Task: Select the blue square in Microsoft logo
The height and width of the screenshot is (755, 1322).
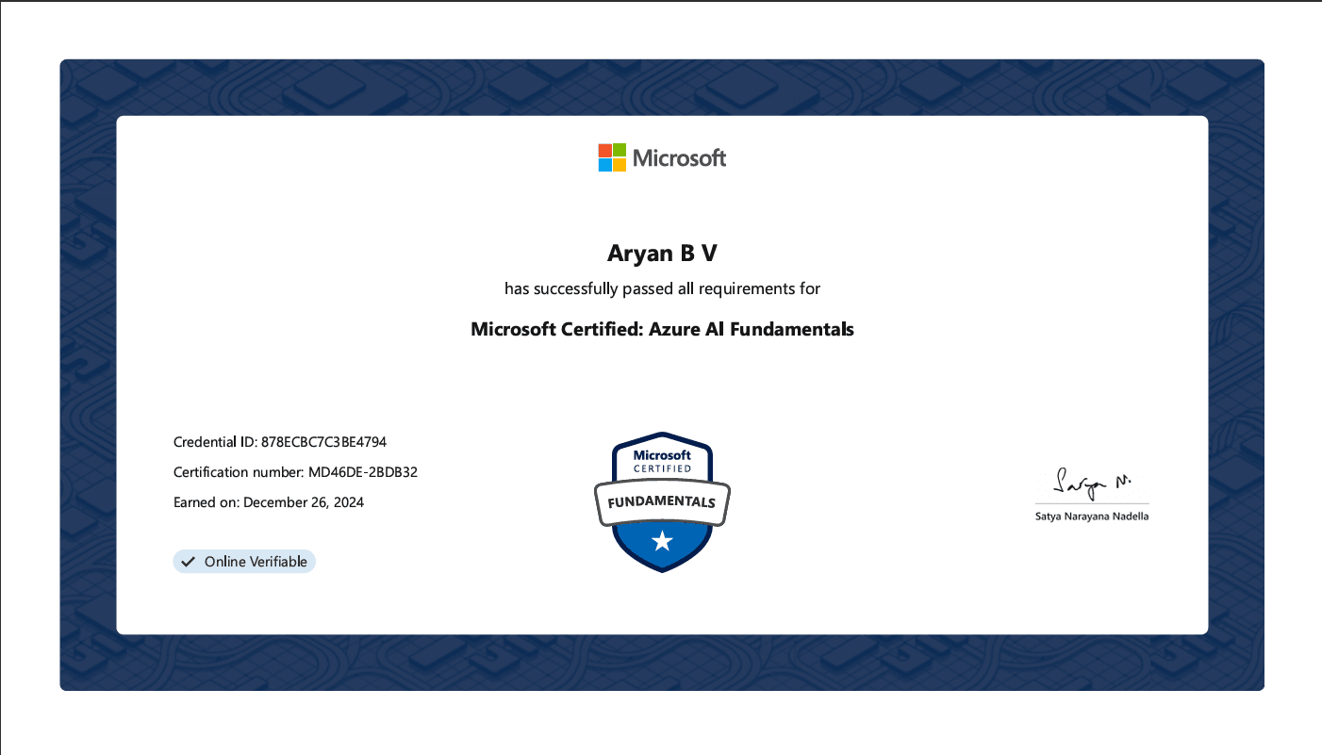Action: tap(605, 165)
